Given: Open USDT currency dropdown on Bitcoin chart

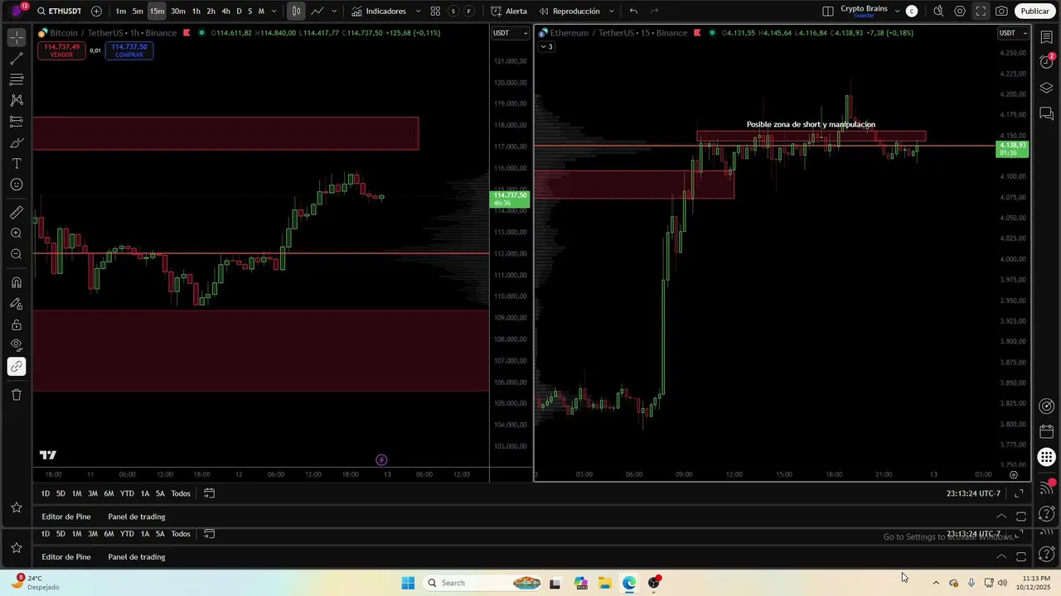Looking at the screenshot, I should [x=510, y=33].
